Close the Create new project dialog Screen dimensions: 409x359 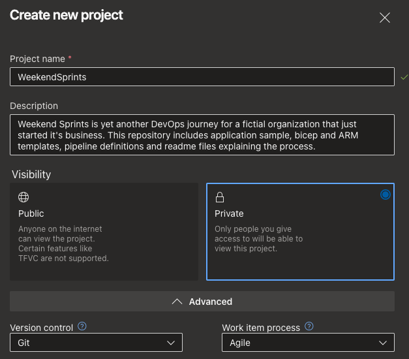click(385, 18)
